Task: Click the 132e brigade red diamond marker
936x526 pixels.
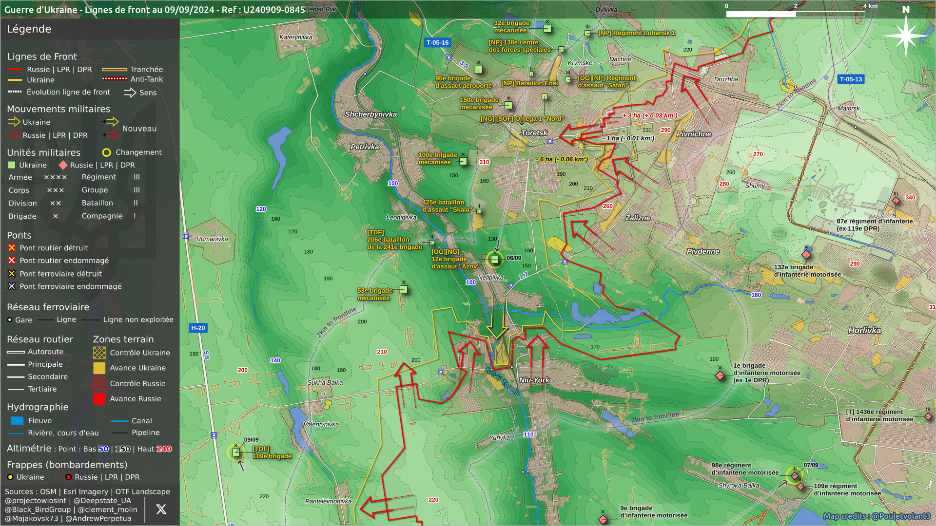Action: click(806, 255)
